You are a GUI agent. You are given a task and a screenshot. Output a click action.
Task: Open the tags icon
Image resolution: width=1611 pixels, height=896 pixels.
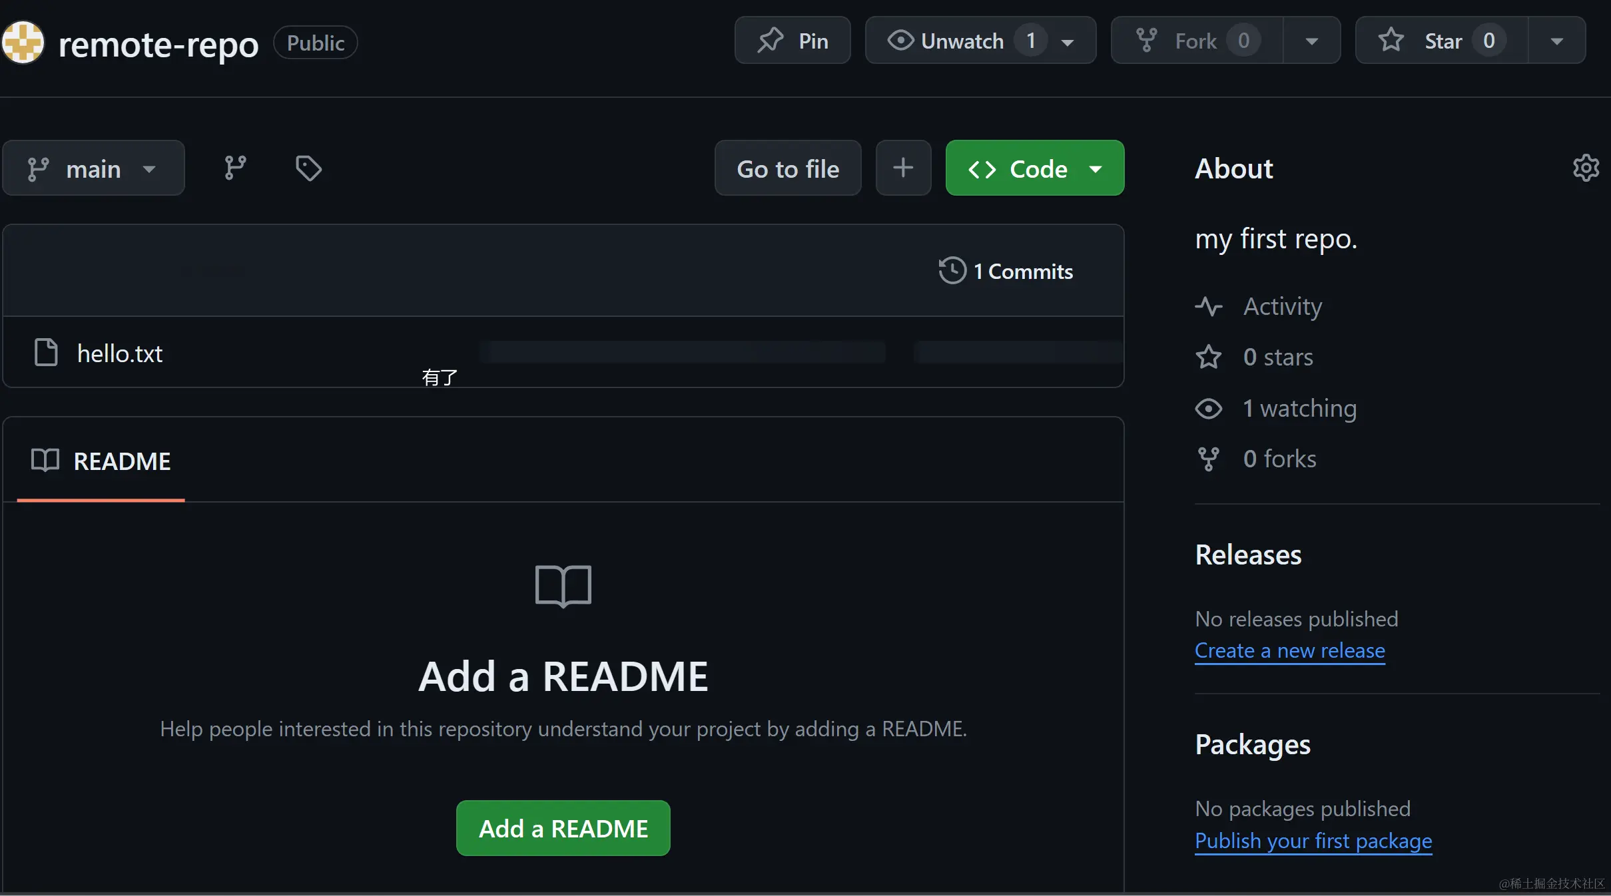click(308, 168)
